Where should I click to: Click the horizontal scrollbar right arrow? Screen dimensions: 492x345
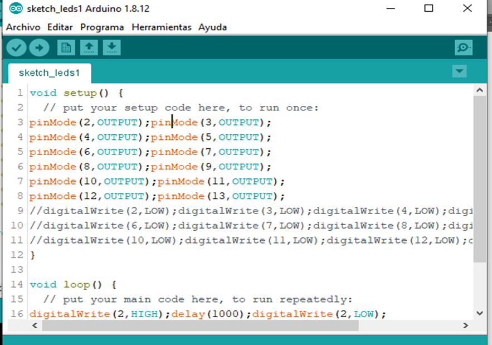[x=467, y=325]
